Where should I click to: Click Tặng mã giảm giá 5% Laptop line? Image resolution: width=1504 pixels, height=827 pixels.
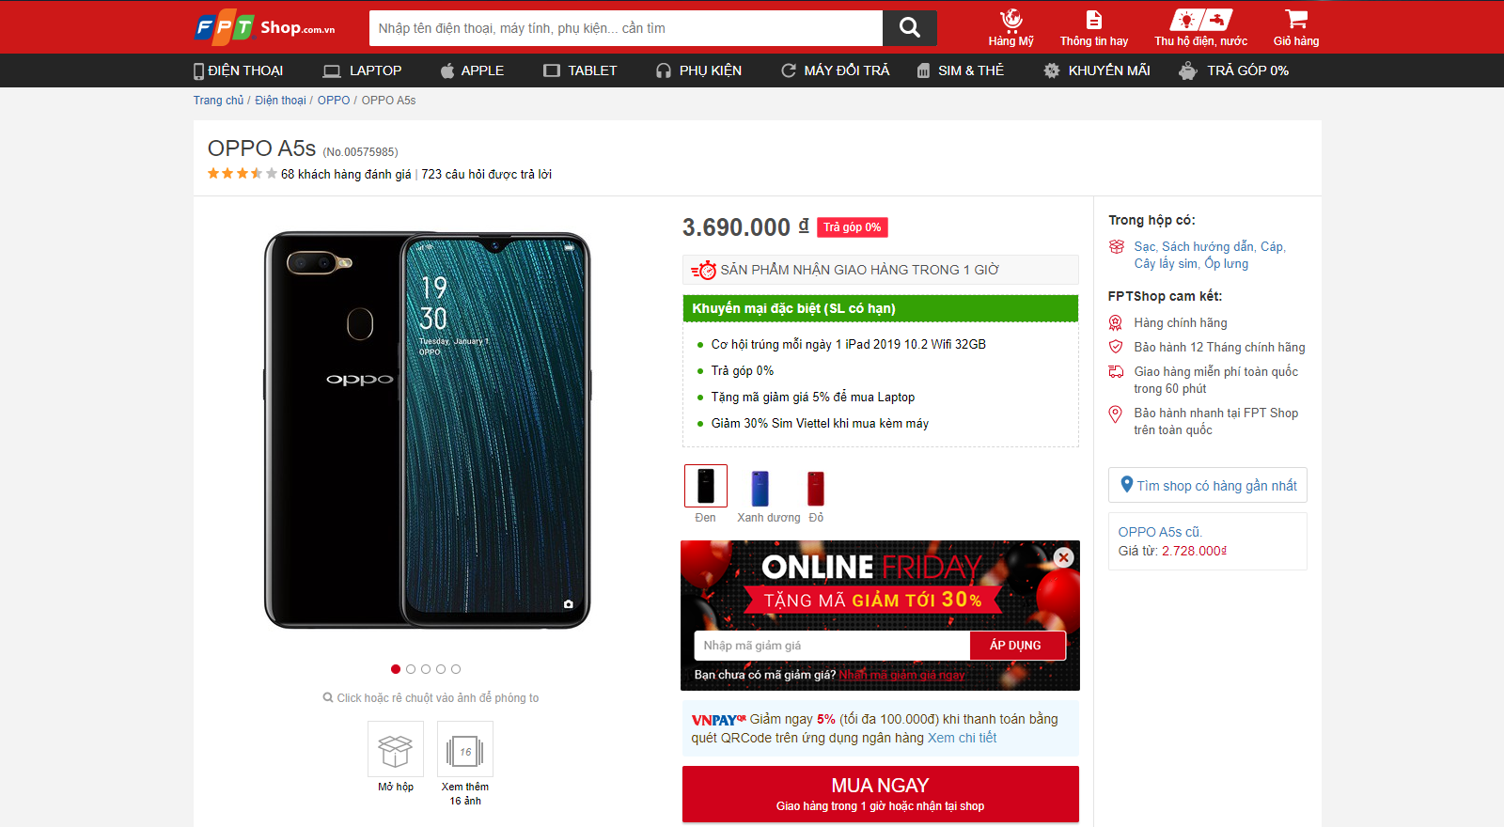click(x=813, y=397)
